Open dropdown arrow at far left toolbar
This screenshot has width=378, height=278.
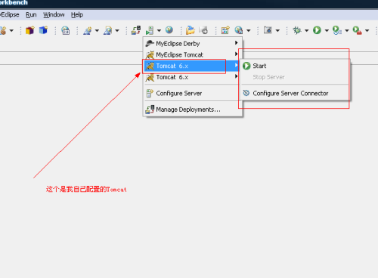(11, 31)
